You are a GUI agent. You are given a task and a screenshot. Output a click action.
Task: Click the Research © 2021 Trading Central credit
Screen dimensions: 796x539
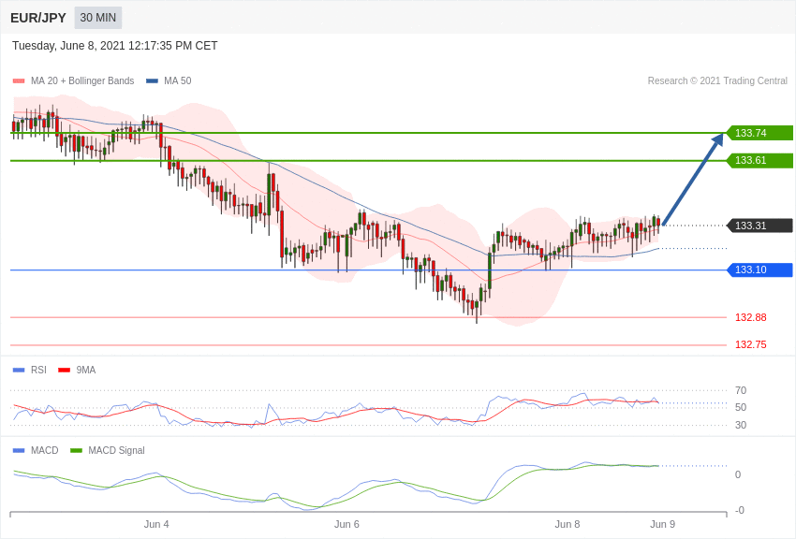(x=717, y=80)
